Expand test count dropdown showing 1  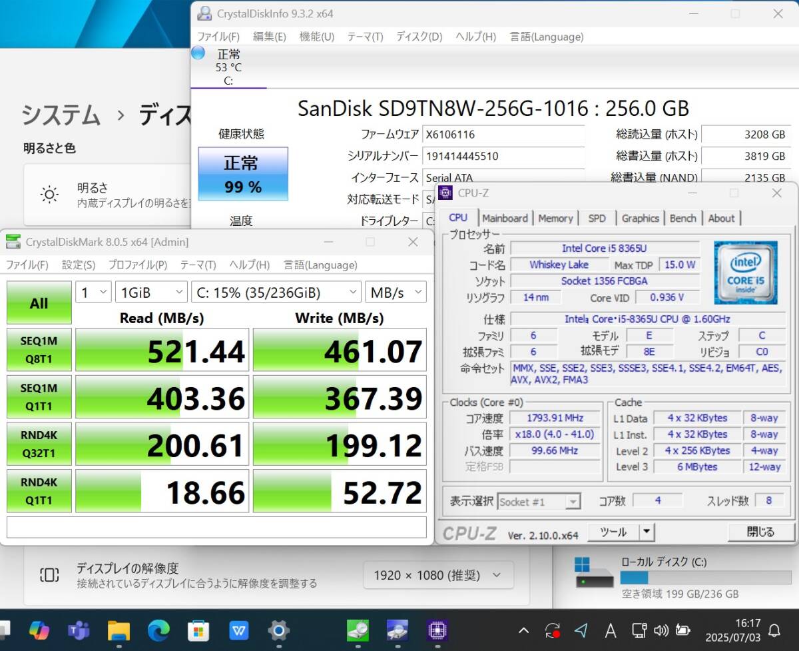point(93,292)
